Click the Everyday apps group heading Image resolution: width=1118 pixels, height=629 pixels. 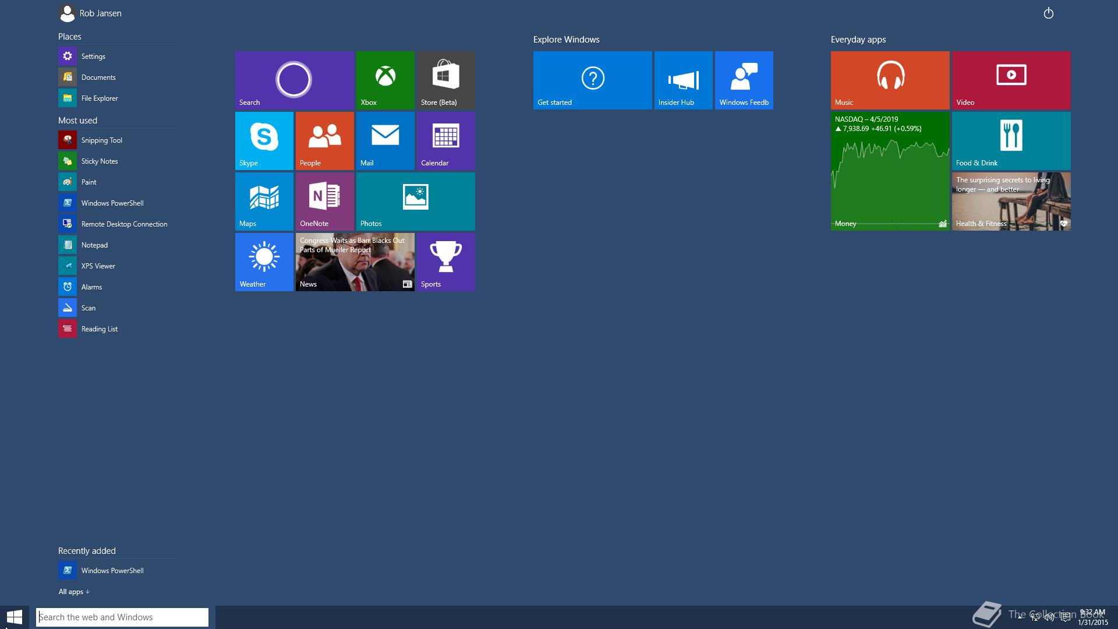[858, 40]
